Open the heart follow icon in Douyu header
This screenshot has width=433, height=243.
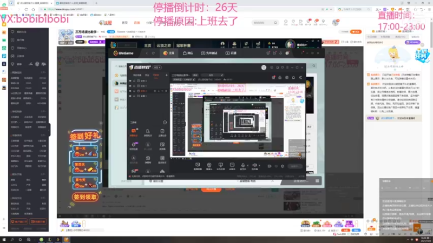coord(293,22)
